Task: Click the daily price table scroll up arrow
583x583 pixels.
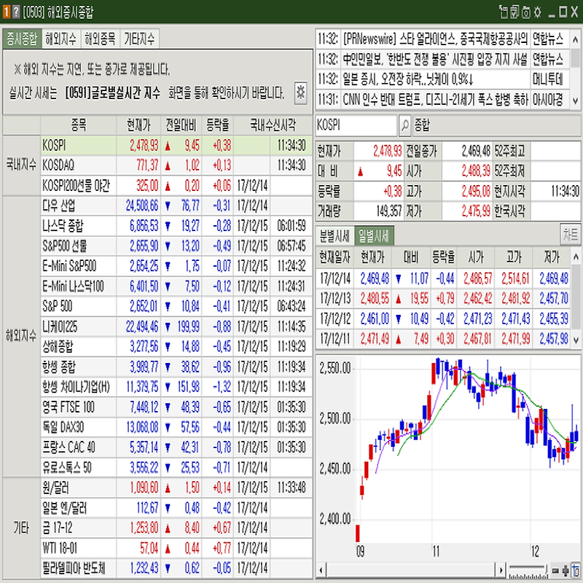Action: point(576,257)
